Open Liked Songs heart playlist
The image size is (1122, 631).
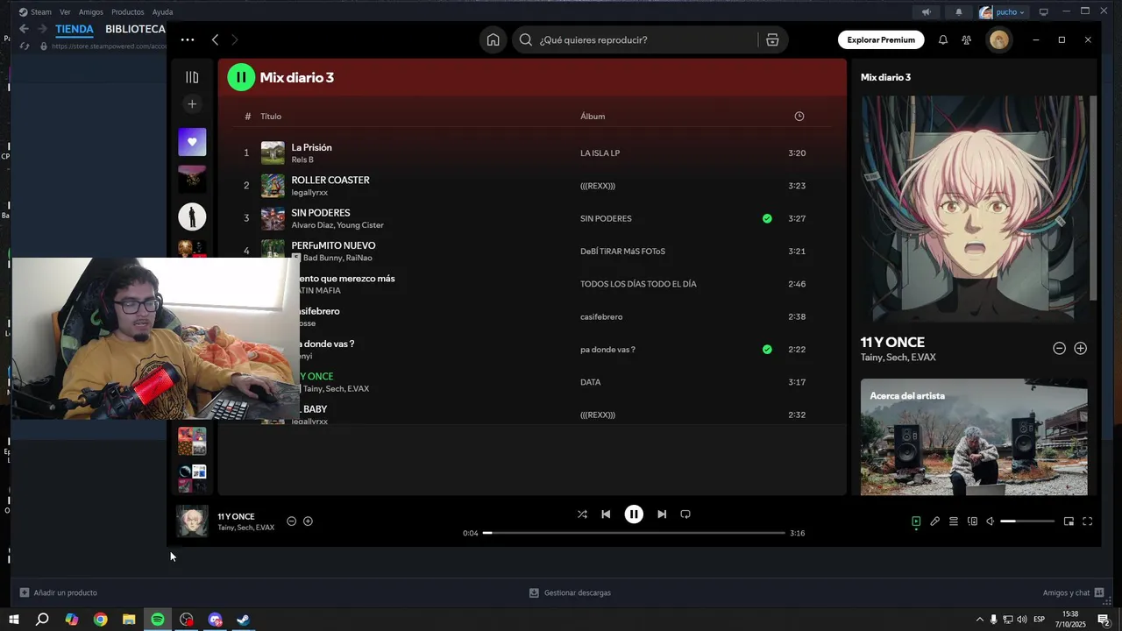tap(192, 142)
